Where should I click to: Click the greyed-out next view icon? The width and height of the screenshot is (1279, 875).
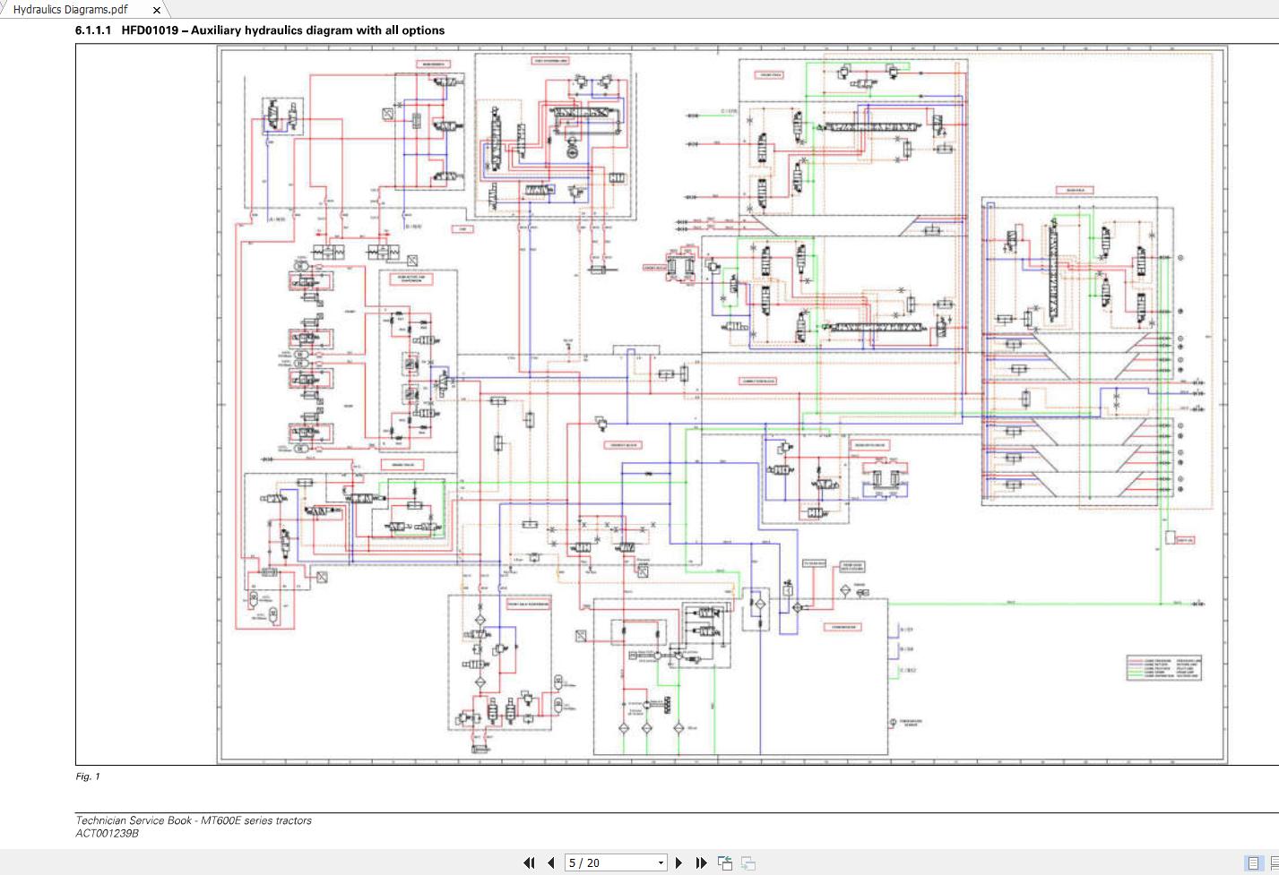point(748,862)
